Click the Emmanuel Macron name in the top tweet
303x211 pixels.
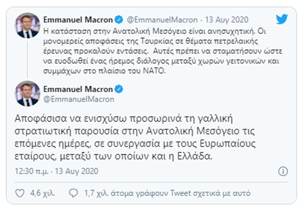[x=78, y=20]
